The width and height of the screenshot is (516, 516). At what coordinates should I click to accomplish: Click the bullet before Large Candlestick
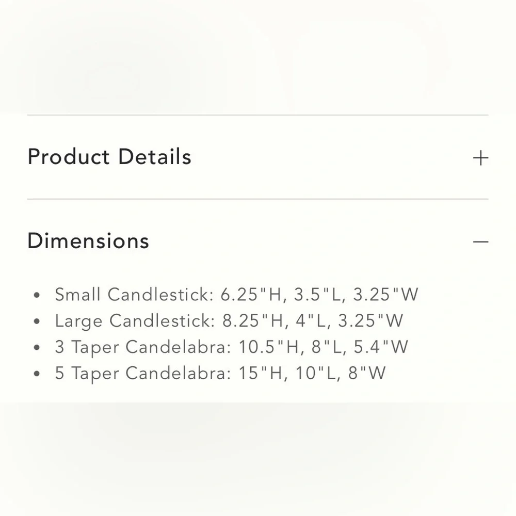tap(37, 321)
